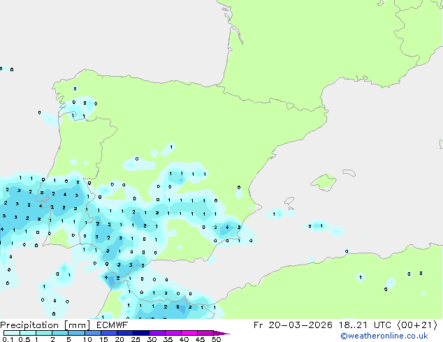443x342 pixels.
Task: Click the legend value label '25'
Action: [136, 339]
